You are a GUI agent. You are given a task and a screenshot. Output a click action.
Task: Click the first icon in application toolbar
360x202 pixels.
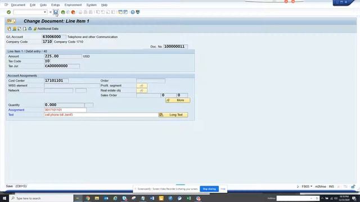click(9, 29)
